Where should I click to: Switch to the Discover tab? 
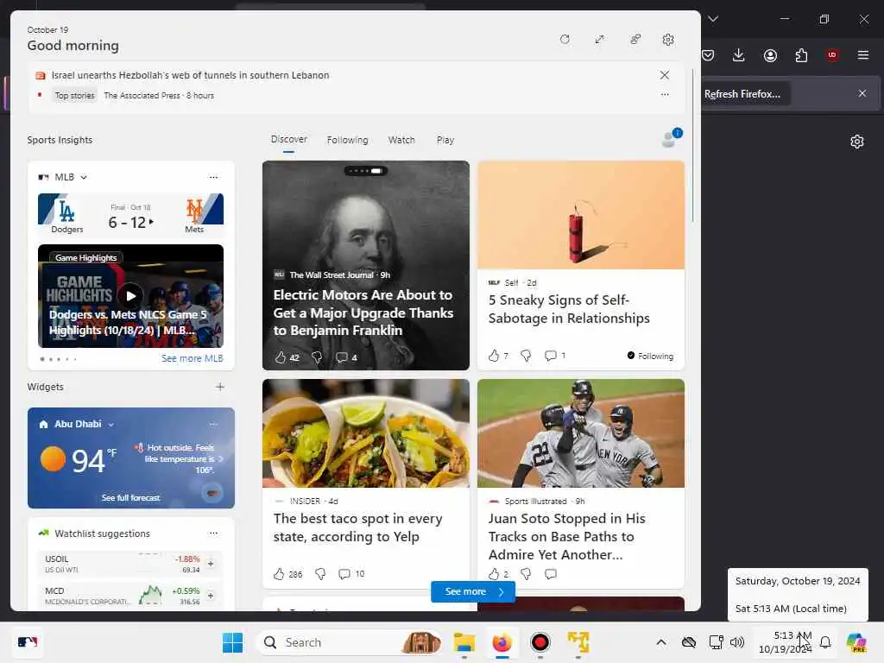(x=288, y=139)
